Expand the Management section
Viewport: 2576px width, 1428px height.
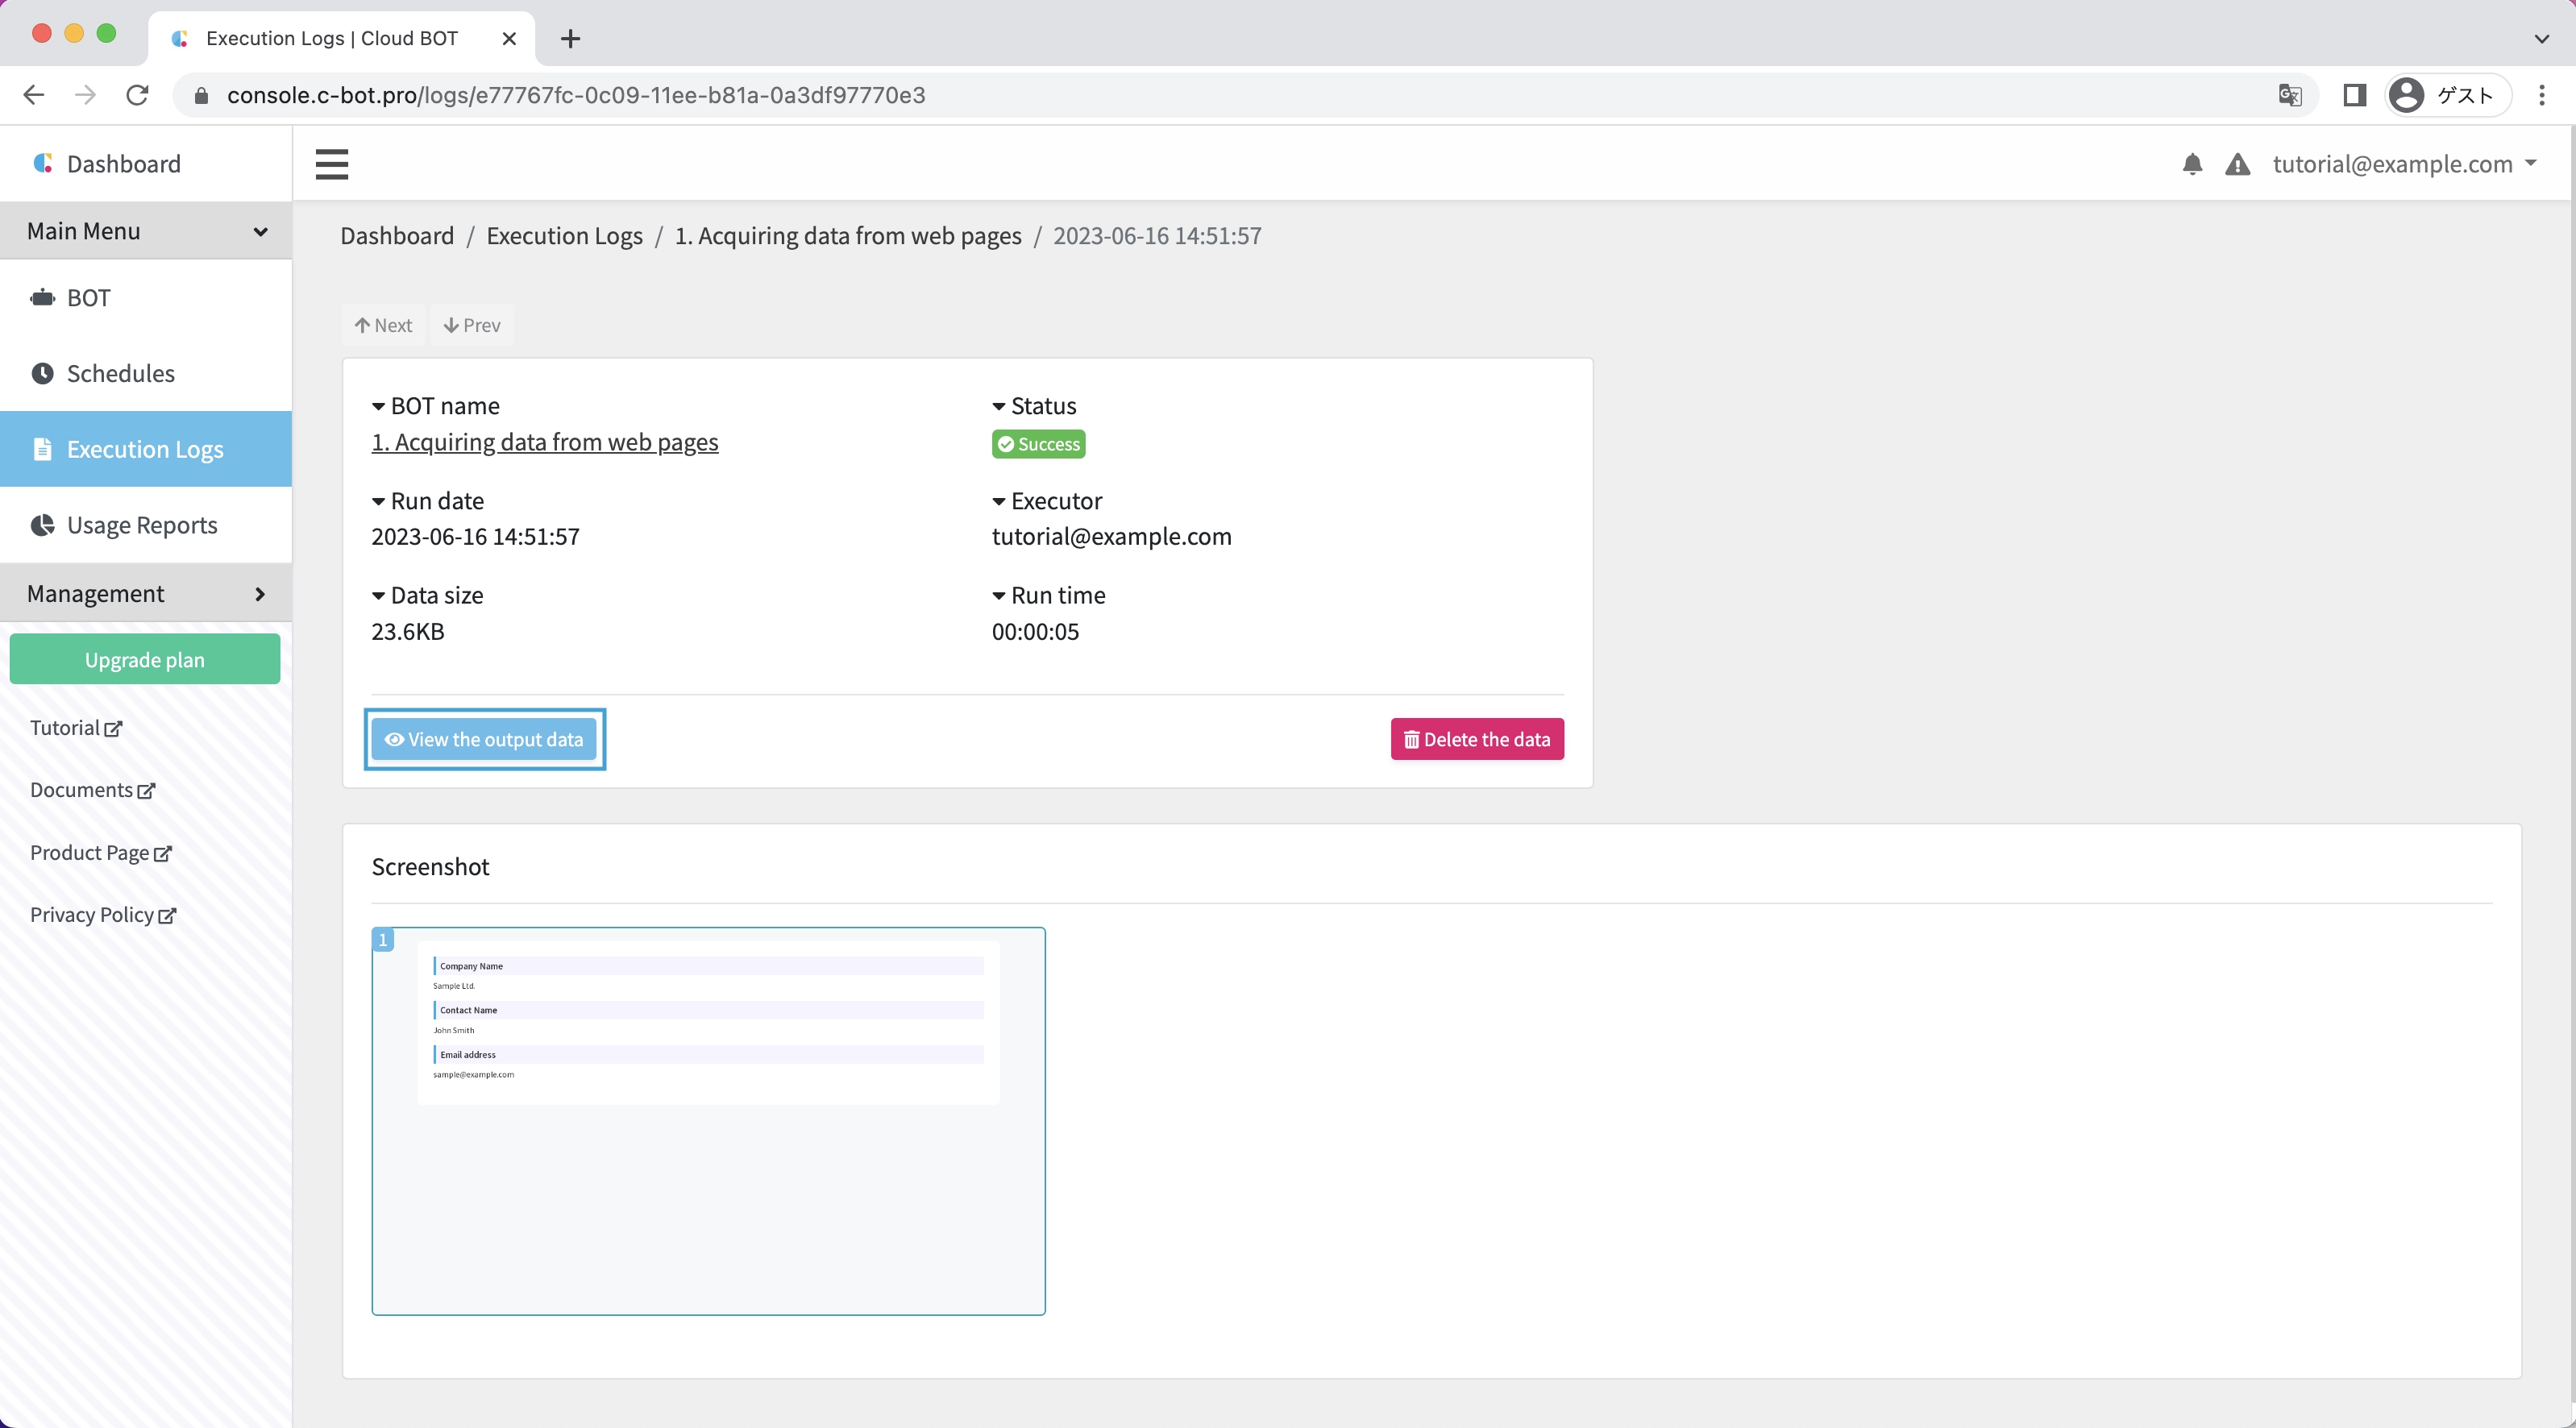[146, 594]
